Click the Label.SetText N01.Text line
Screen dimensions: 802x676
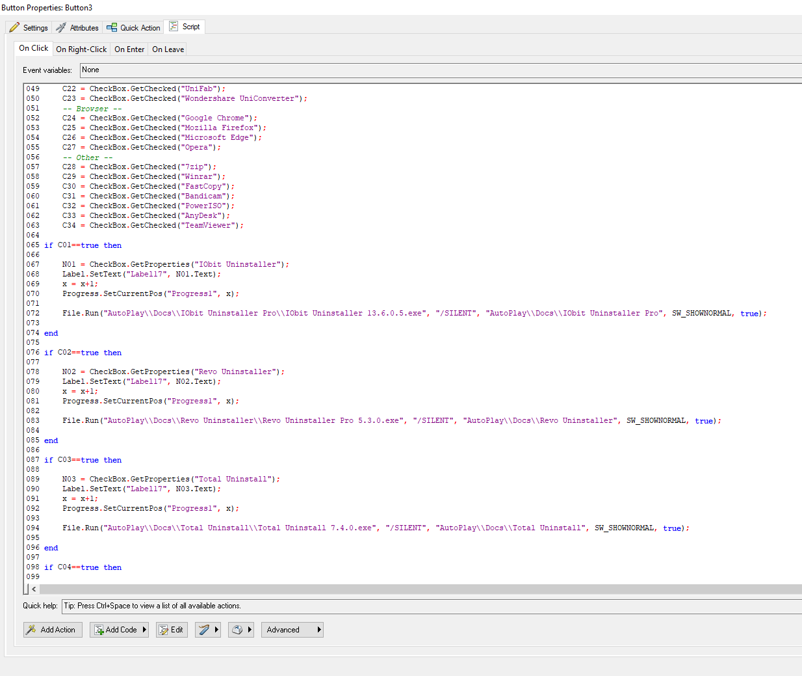142,275
